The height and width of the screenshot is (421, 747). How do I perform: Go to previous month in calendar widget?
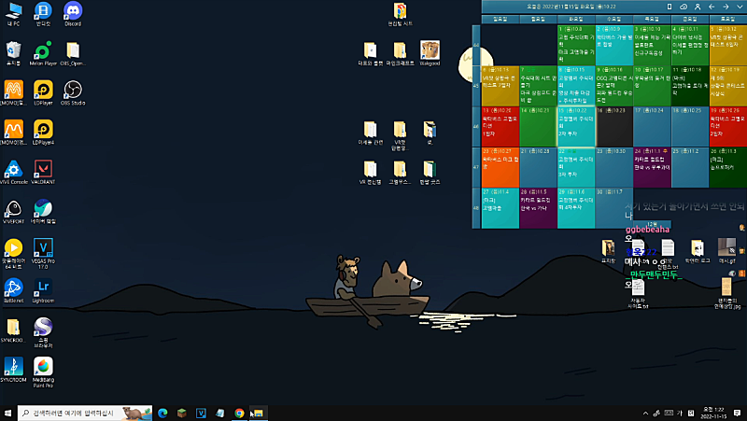(712, 7)
